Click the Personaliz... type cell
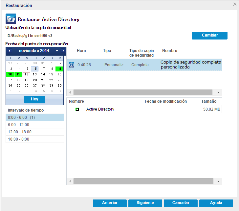 click(116, 65)
